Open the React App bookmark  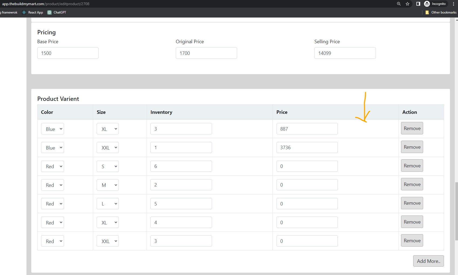tap(33, 12)
